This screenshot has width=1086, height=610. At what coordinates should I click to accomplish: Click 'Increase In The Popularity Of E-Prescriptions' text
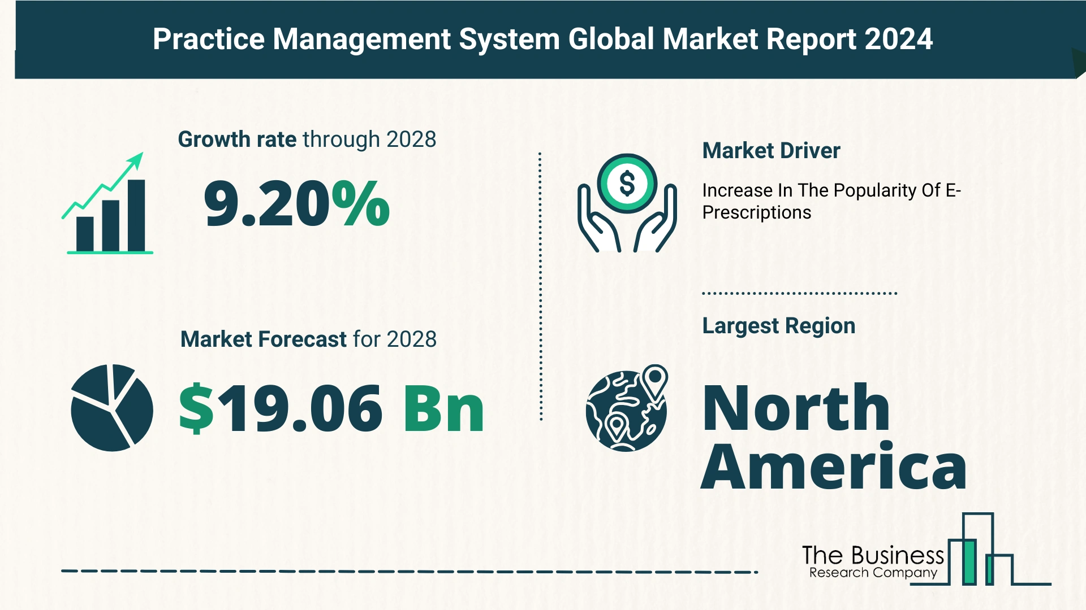pyautogui.click(x=831, y=202)
